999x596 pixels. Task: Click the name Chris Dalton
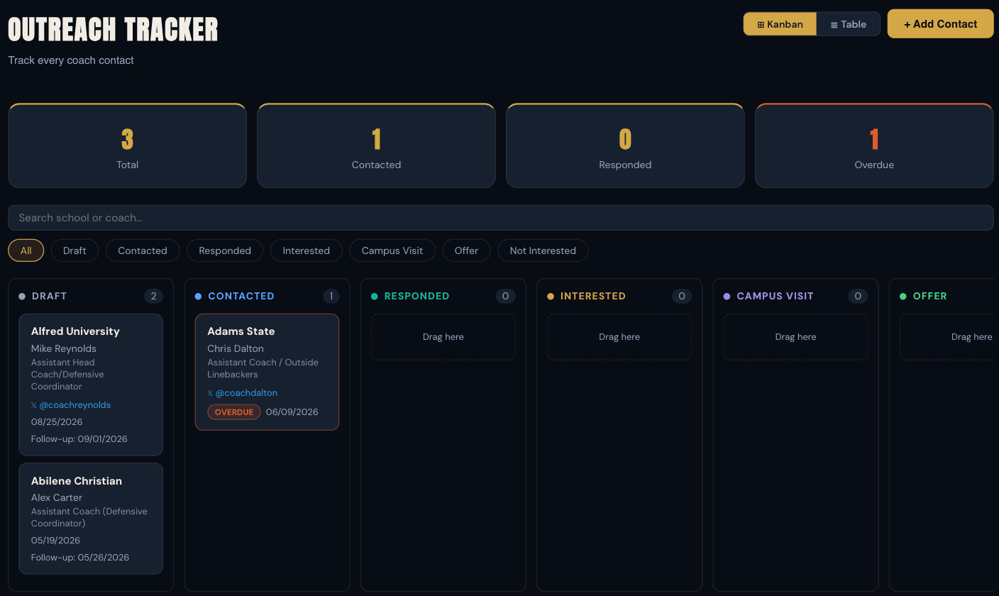(x=236, y=348)
